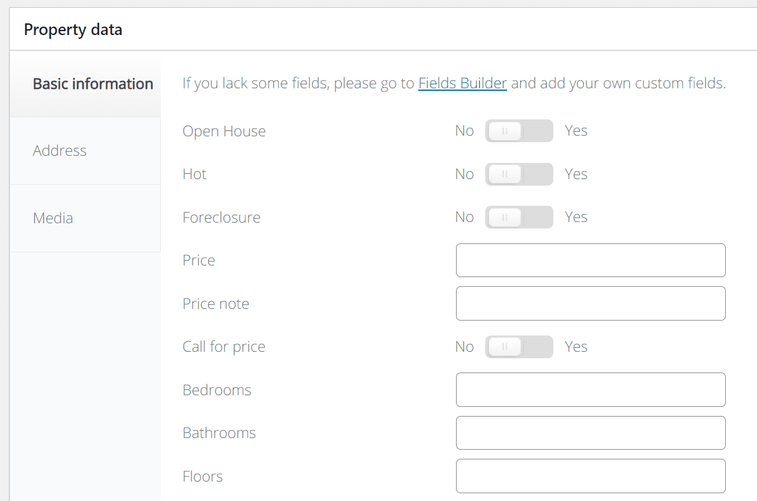
Task: Follow the Fields Builder link
Action: [463, 83]
